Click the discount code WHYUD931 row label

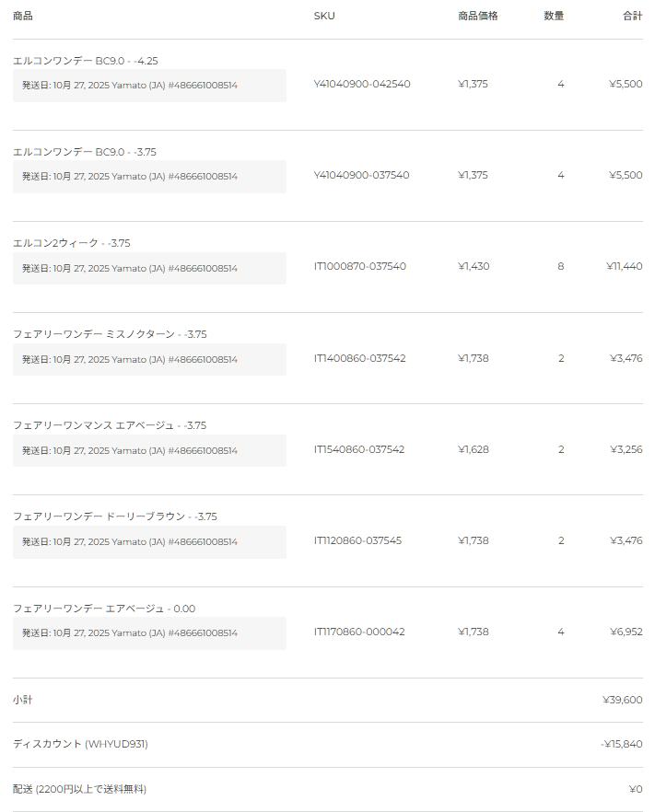tap(80, 744)
